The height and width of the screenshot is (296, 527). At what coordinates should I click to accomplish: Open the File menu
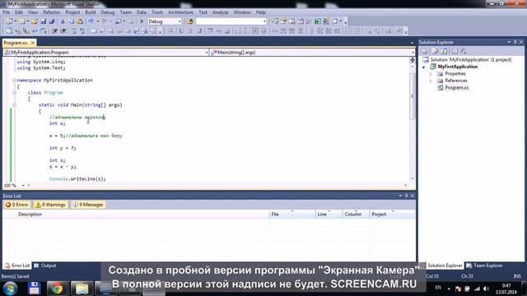pyautogui.click(x=6, y=12)
